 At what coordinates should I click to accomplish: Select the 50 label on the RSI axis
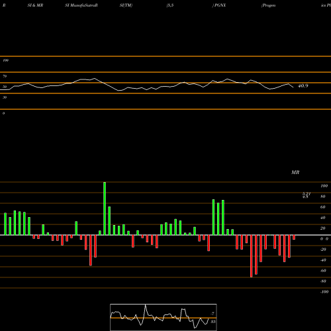pyautogui.click(x=5, y=87)
